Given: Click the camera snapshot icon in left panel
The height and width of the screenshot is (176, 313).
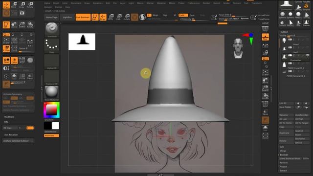Looking at the screenshot, I should (22, 13).
